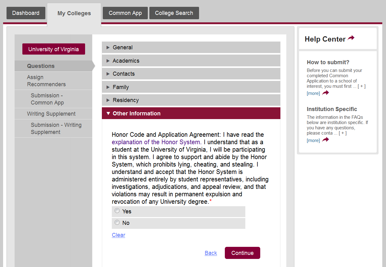Click the Help Center heading
Viewport: 386px width, 267px height.
[325, 39]
